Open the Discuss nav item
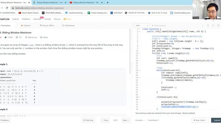Image resolution: width=221 pixels, height=124 pixels. pos(57,19)
